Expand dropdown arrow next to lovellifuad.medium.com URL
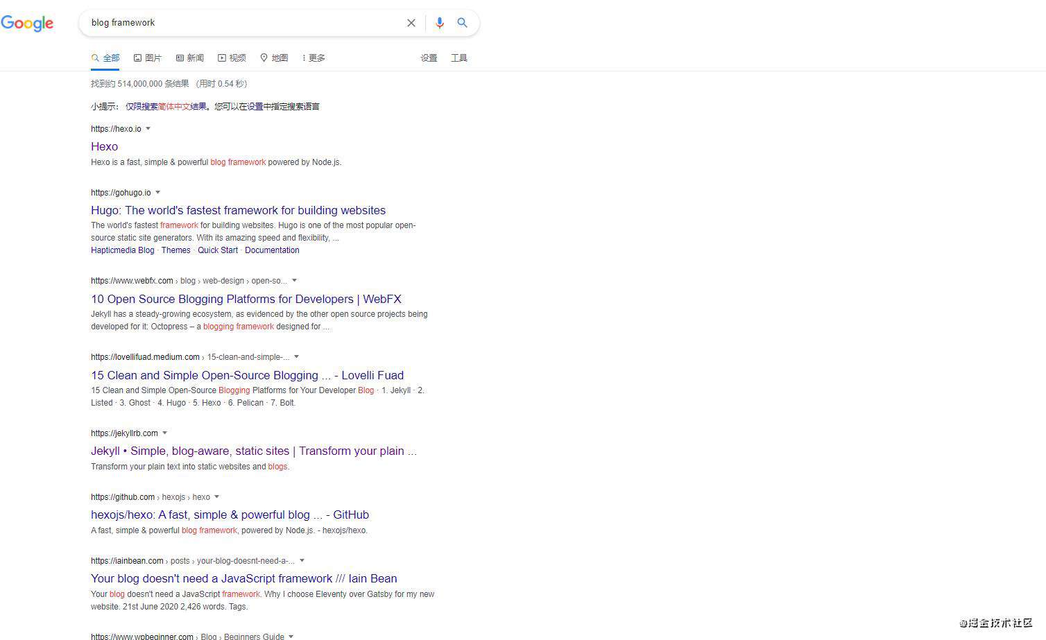This screenshot has height=640, width=1046. (296, 356)
